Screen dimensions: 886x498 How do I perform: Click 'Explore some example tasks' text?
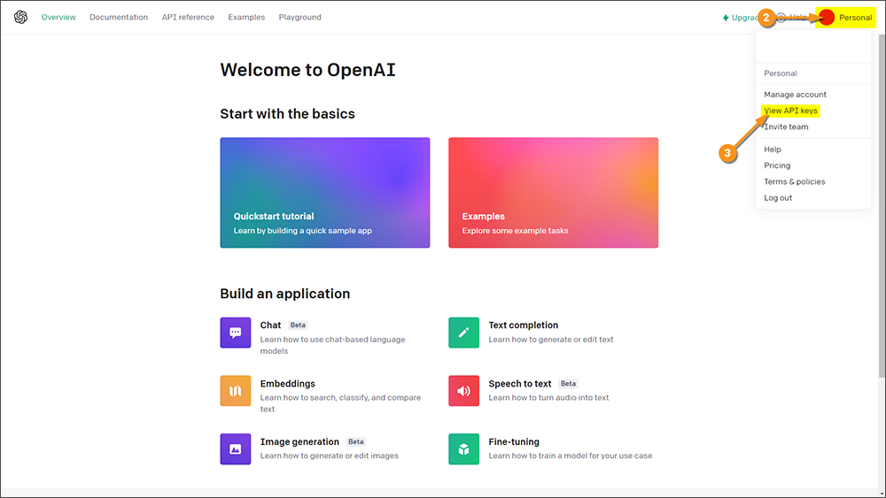tap(516, 231)
